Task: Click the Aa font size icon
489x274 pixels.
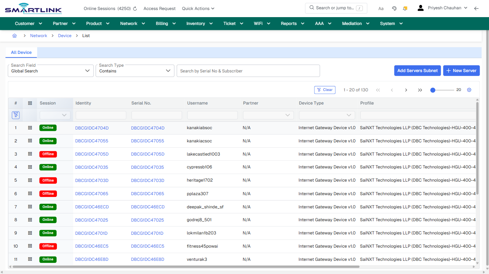Action: 381,8
